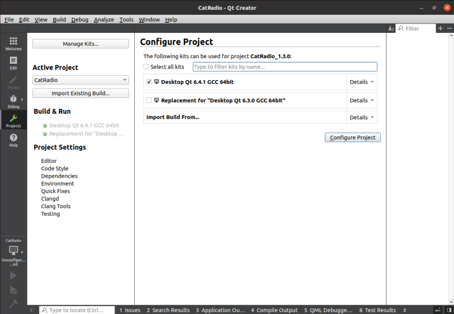
Task: Focus the Type to locate field
Action: click(x=77, y=310)
